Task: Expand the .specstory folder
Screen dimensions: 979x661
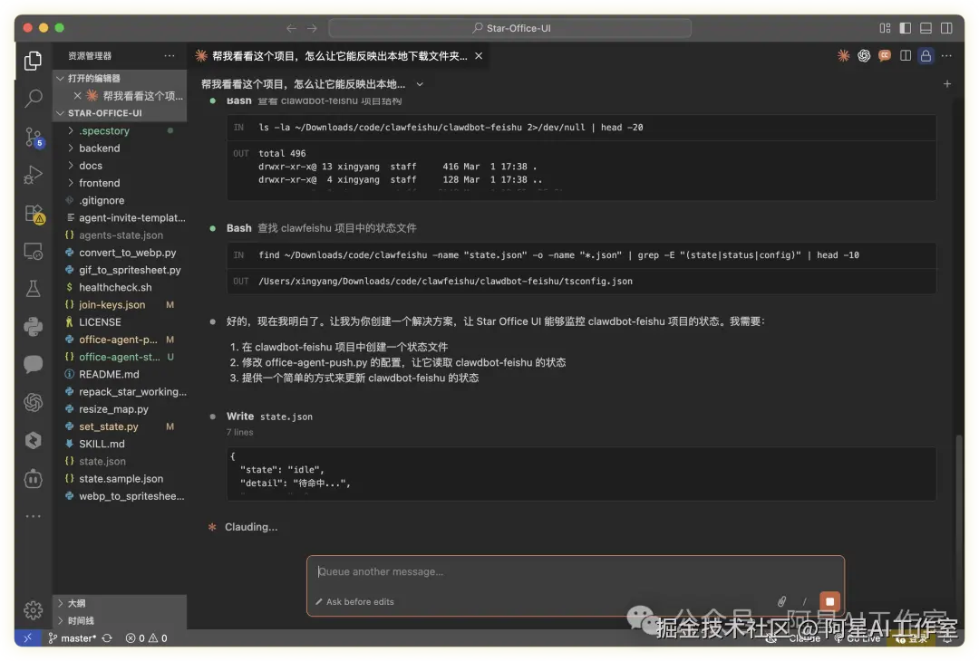Action: click(120, 130)
